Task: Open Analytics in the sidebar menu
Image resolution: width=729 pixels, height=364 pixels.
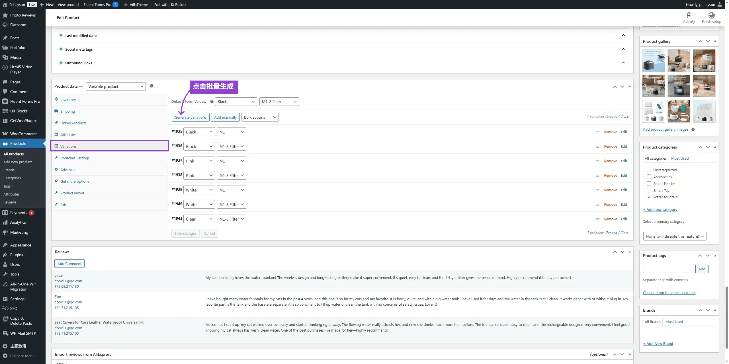Action: 18,222
